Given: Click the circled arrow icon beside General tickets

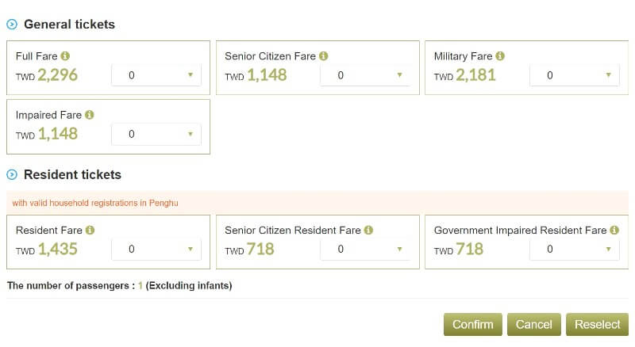Looking at the screenshot, I should pyautogui.click(x=12, y=25).
